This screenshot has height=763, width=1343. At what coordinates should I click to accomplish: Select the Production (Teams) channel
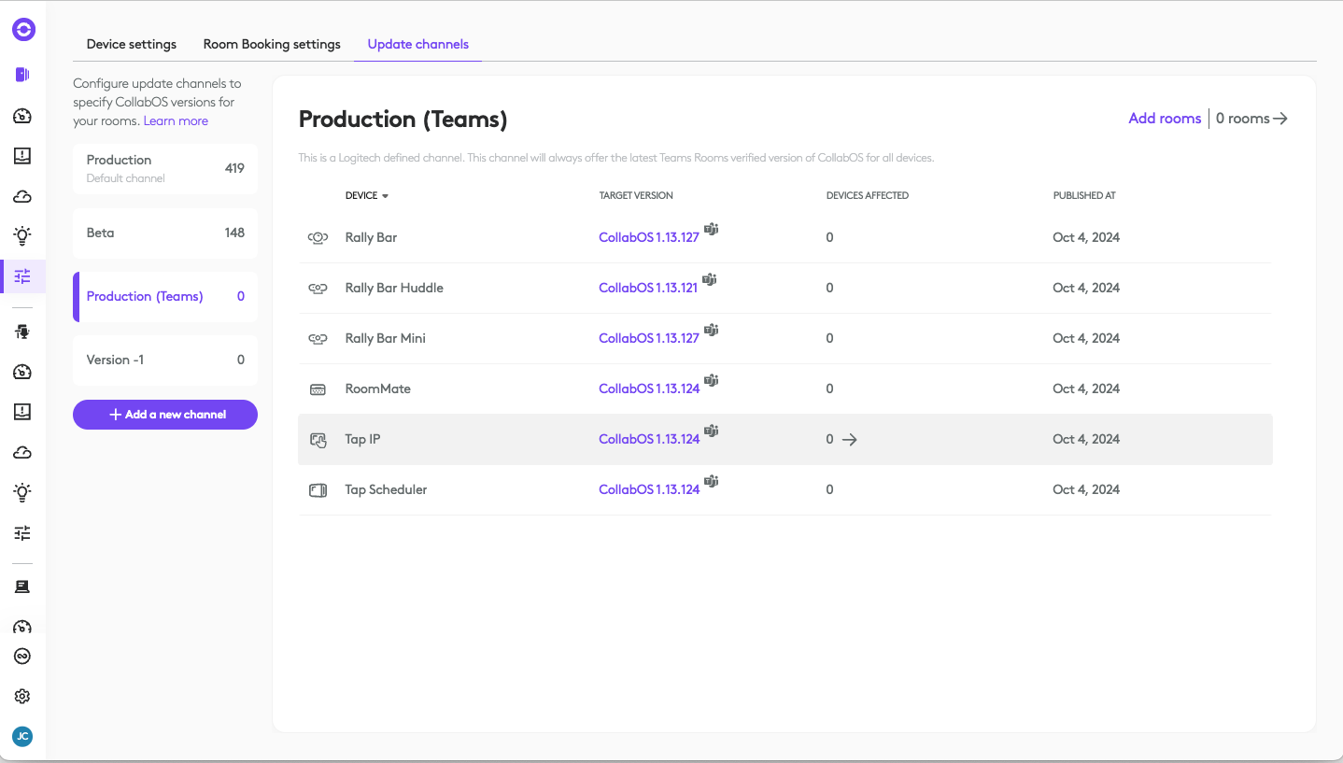click(165, 296)
